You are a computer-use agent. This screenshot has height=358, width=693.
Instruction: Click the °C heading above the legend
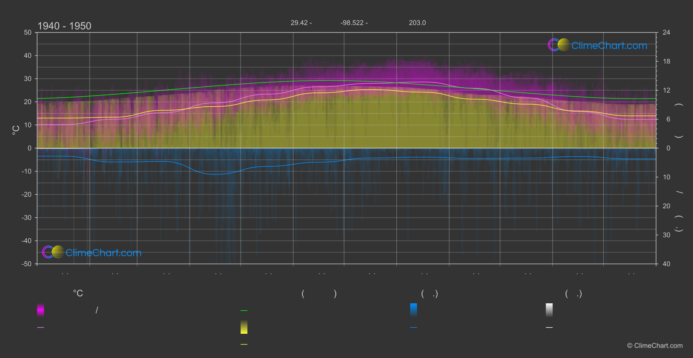click(78, 294)
